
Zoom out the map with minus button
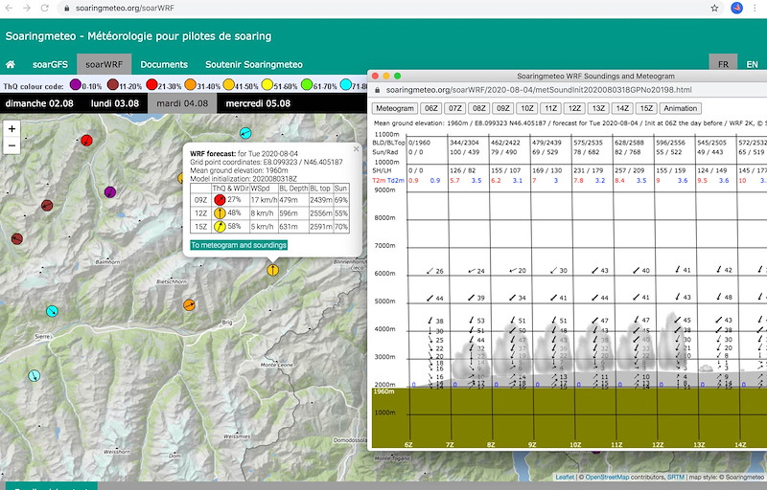click(x=12, y=145)
